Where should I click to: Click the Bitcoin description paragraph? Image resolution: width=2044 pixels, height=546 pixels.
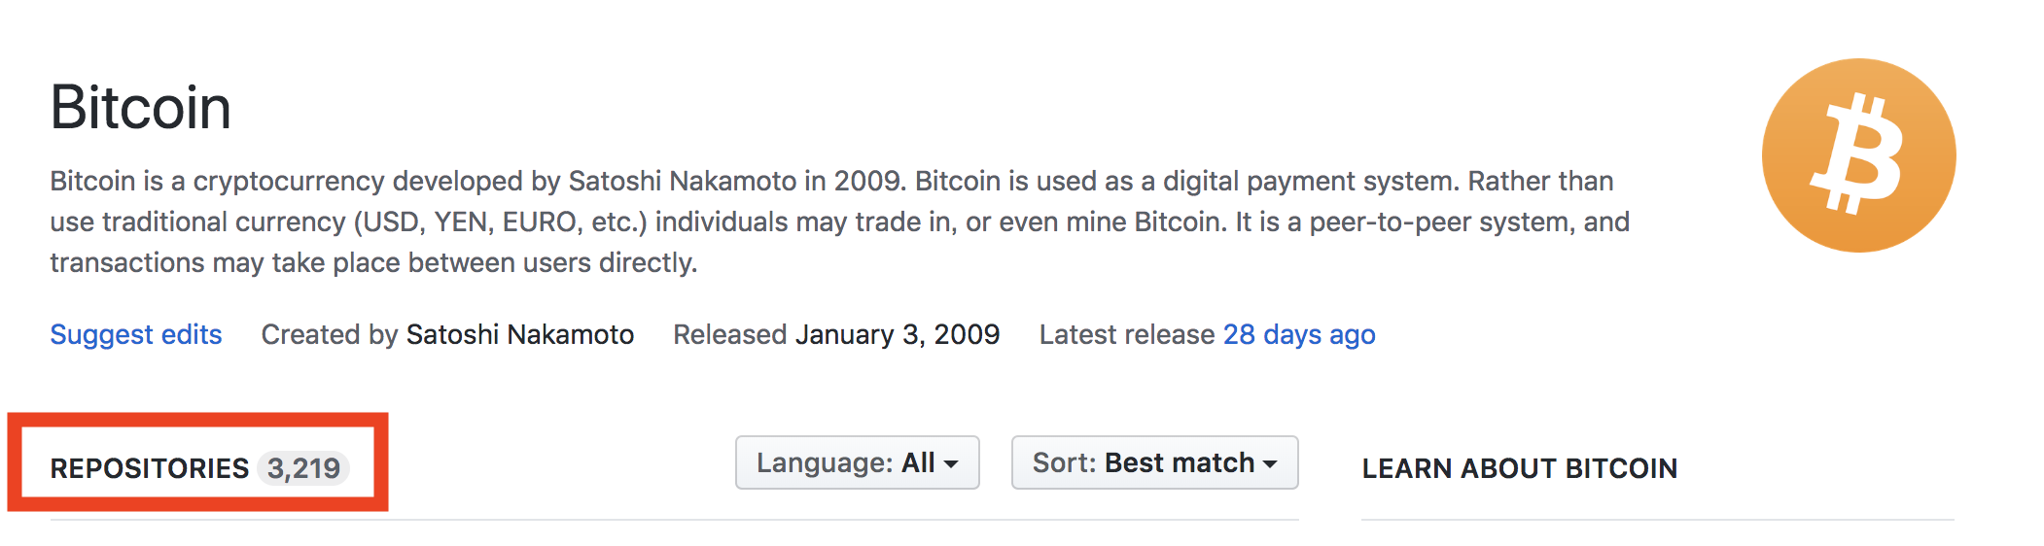[x=836, y=222]
